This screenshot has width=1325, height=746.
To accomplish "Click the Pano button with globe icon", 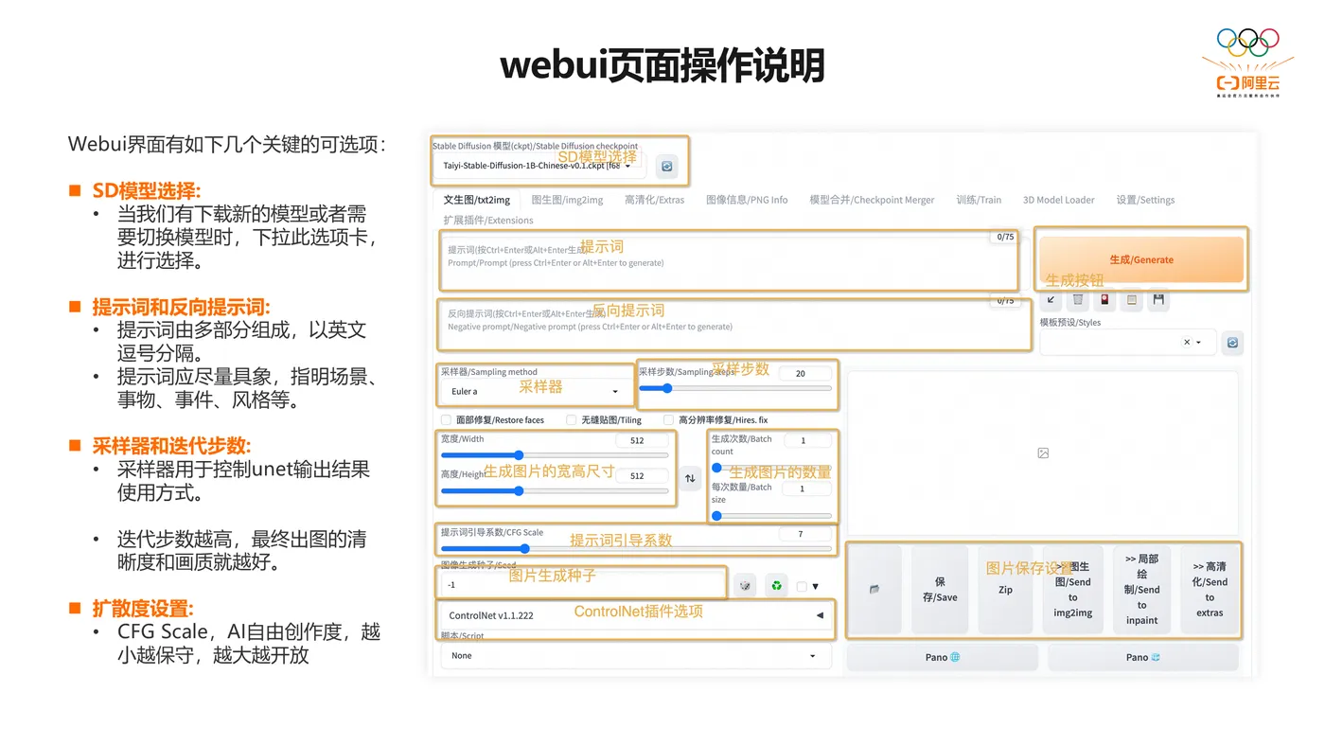I will [x=943, y=657].
